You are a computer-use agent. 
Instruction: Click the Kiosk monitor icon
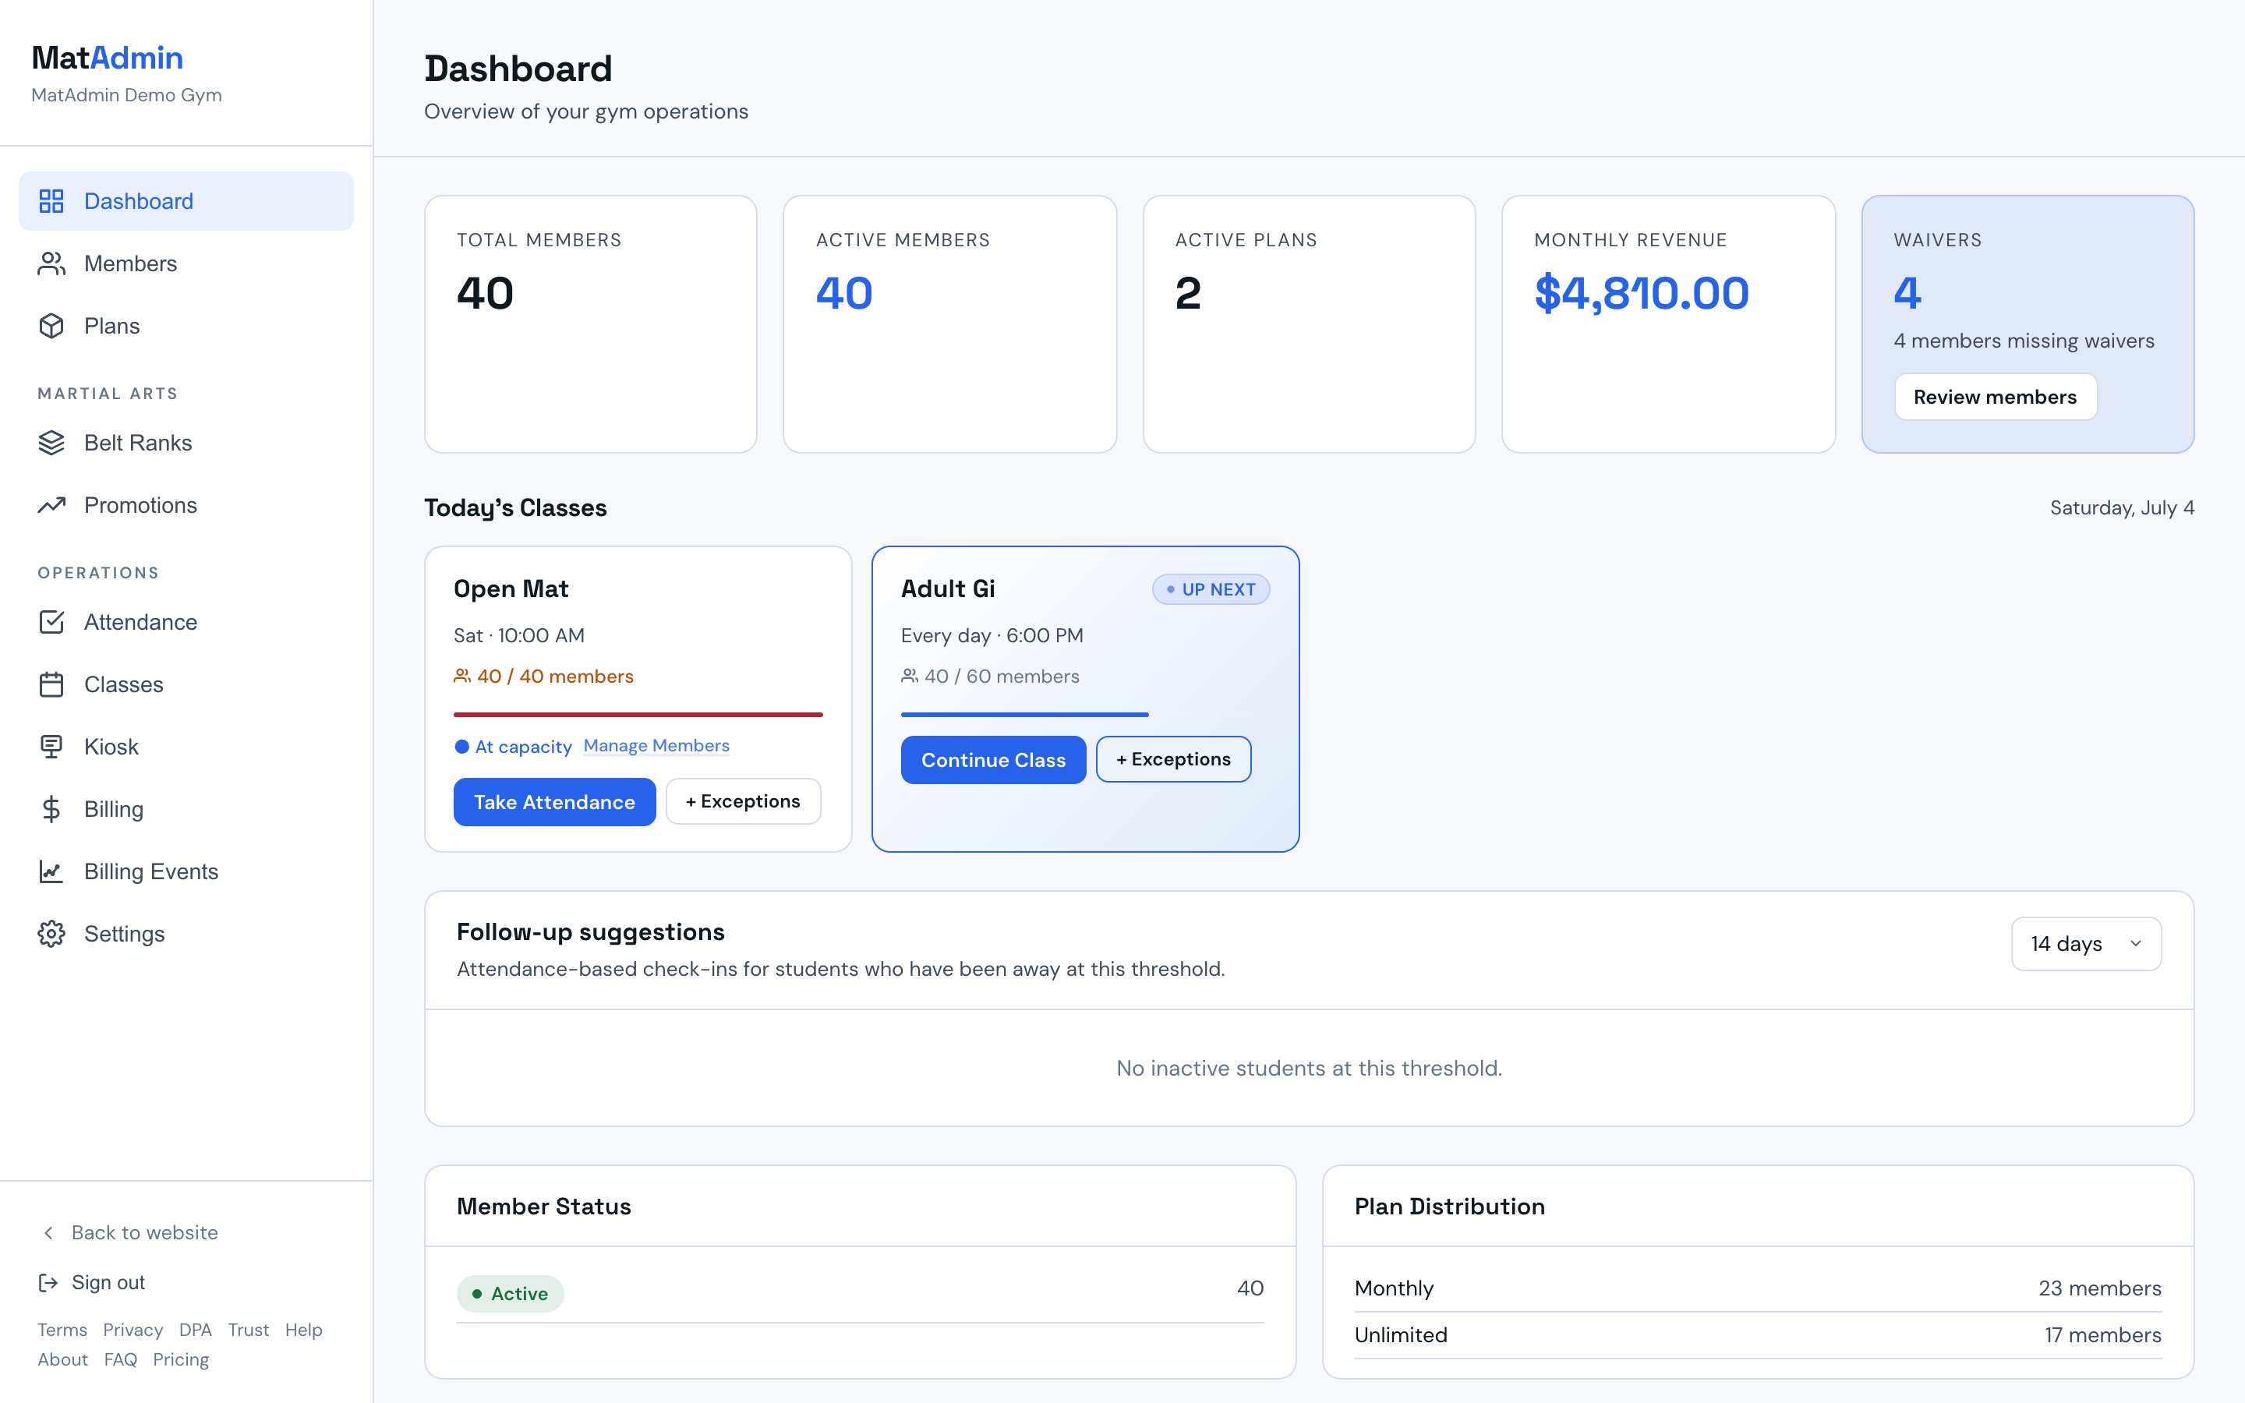click(x=51, y=746)
